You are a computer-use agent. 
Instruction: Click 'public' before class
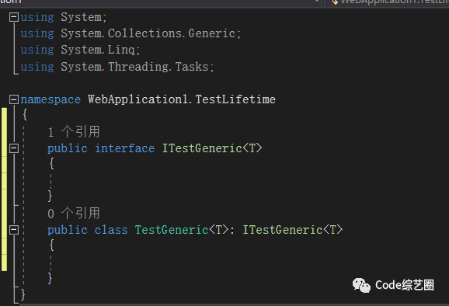(x=68, y=230)
